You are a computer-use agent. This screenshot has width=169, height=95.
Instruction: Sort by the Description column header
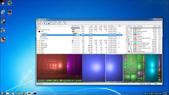[144, 26]
